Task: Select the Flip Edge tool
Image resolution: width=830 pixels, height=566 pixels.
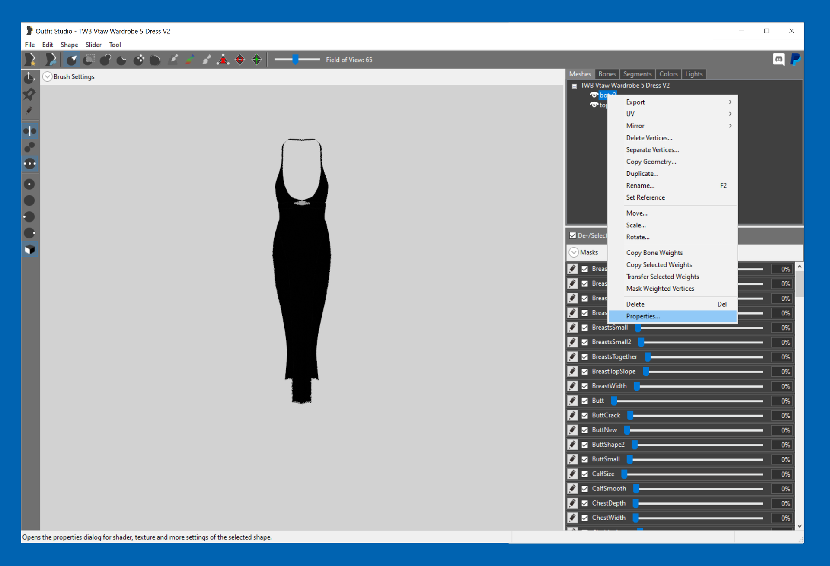Action: tap(240, 60)
